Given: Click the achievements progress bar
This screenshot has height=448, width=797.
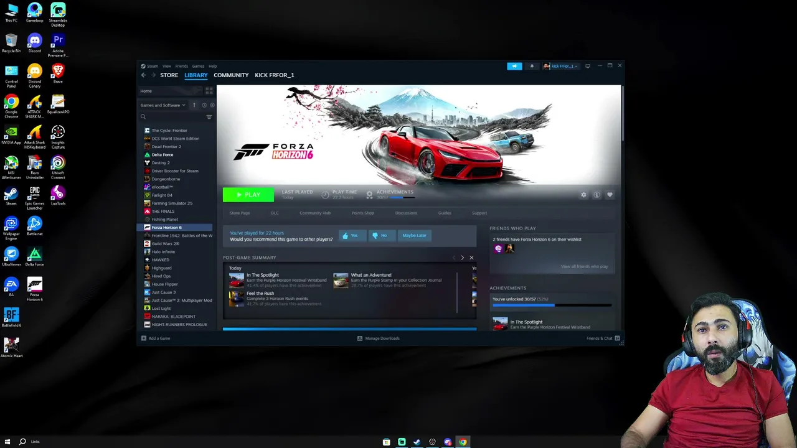Looking at the screenshot, I should click(552, 306).
